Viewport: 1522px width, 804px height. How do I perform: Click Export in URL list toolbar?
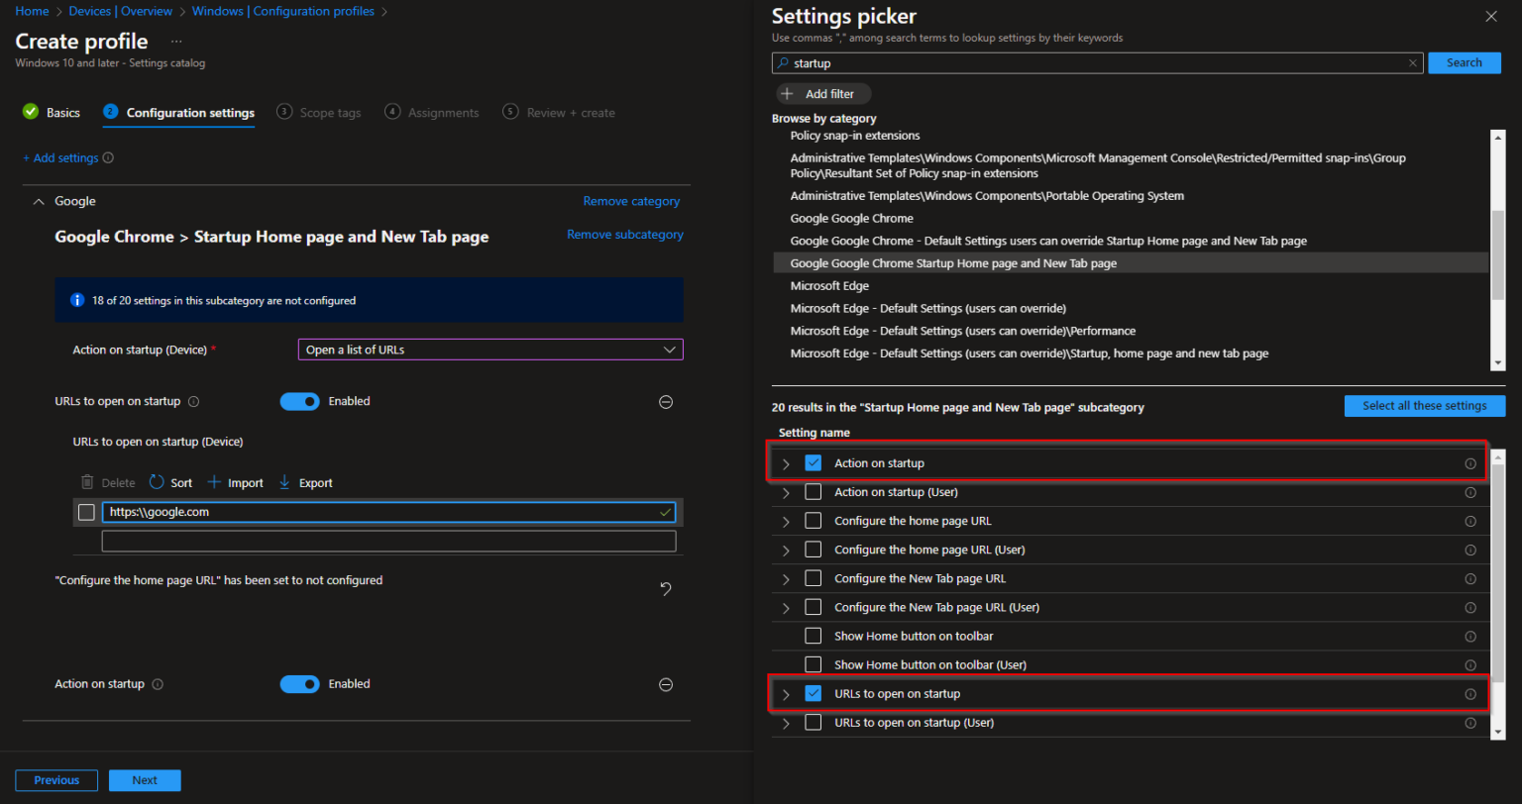[305, 483]
